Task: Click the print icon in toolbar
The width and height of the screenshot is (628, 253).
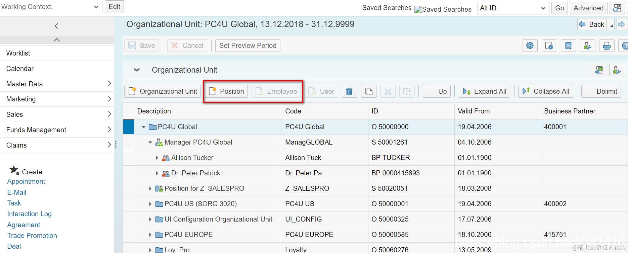Action: pyautogui.click(x=607, y=46)
